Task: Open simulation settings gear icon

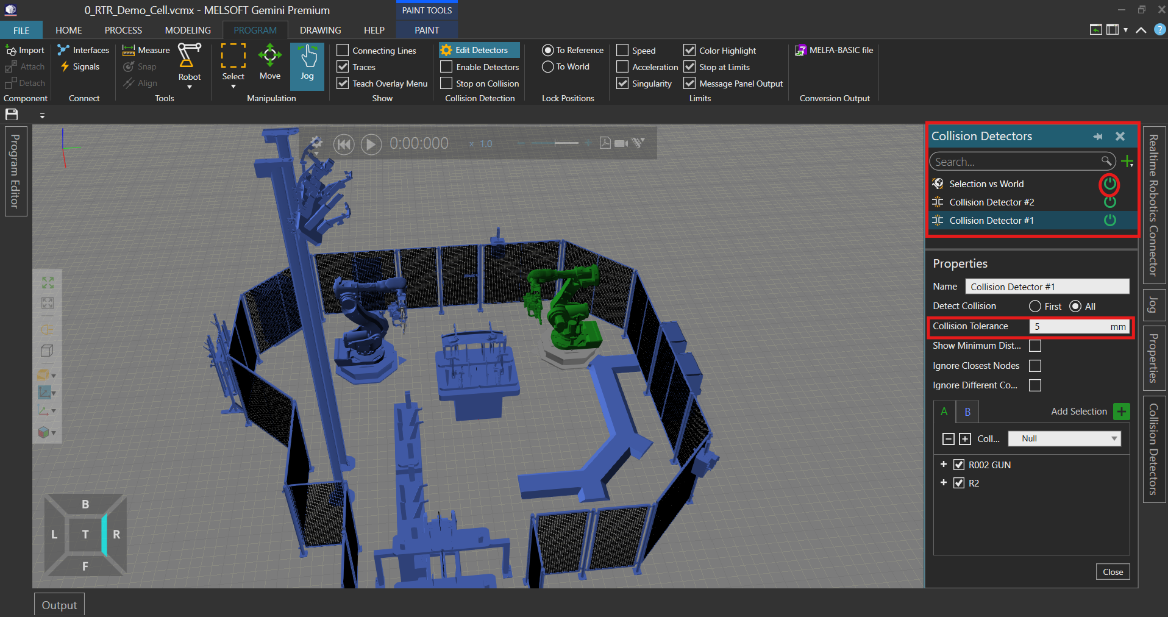Action: click(316, 143)
